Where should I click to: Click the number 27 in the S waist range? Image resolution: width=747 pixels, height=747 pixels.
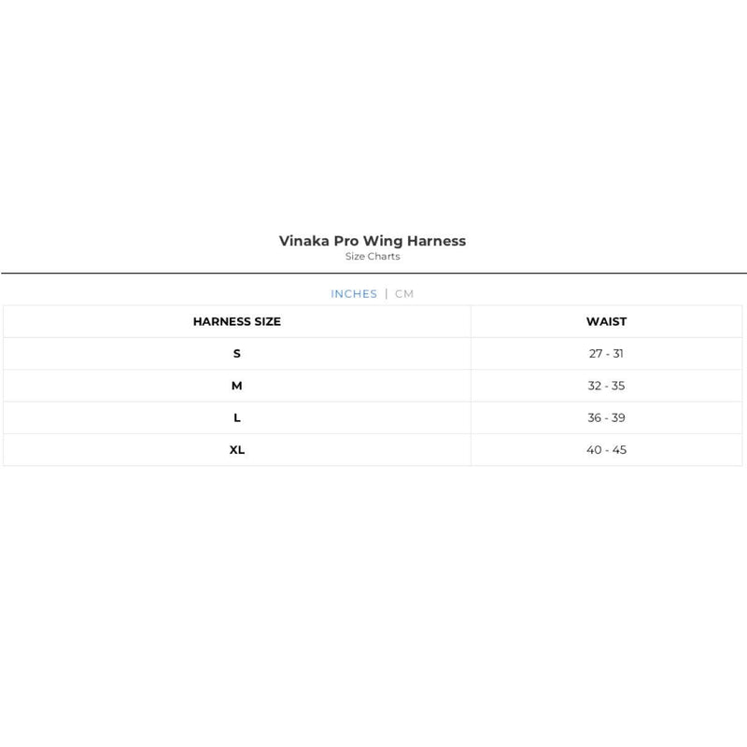(x=595, y=354)
